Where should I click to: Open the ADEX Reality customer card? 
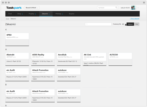[x=43, y=59]
